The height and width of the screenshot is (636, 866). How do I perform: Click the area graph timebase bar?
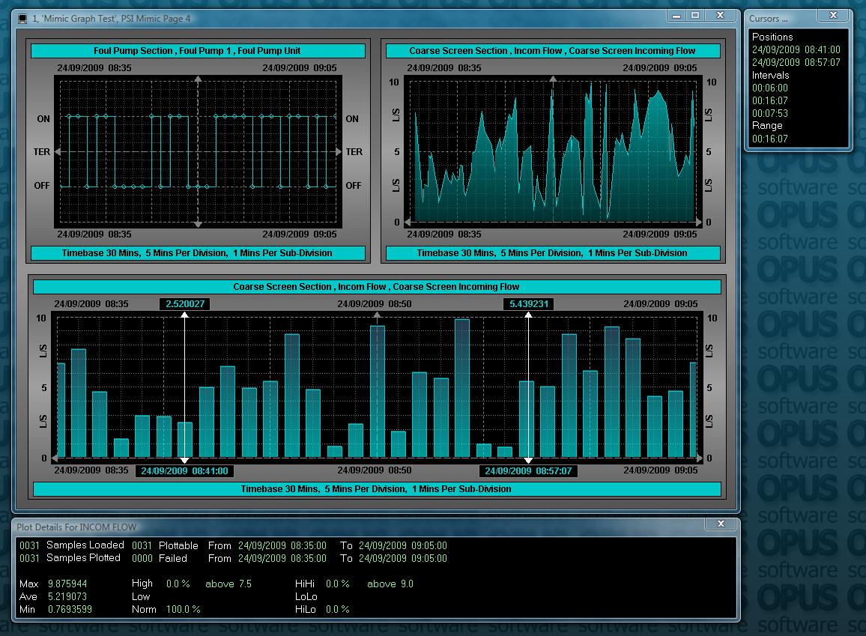[x=552, y=253]
